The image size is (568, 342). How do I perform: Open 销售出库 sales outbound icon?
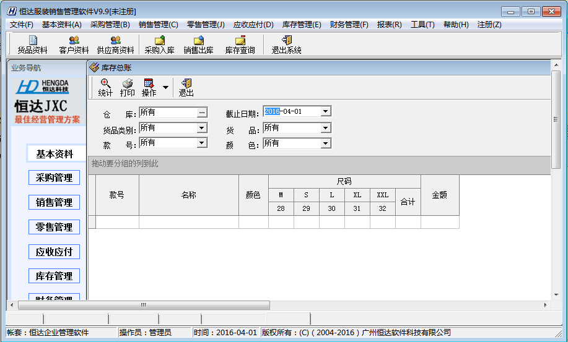pos(198,45)
